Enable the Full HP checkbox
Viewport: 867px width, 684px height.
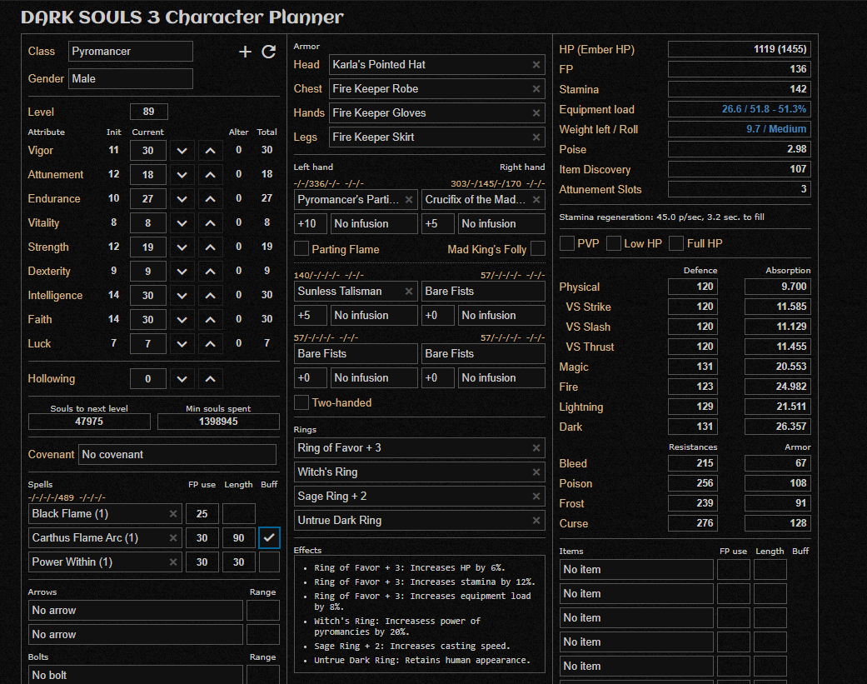pyautogui.click(x=676, y=243)
